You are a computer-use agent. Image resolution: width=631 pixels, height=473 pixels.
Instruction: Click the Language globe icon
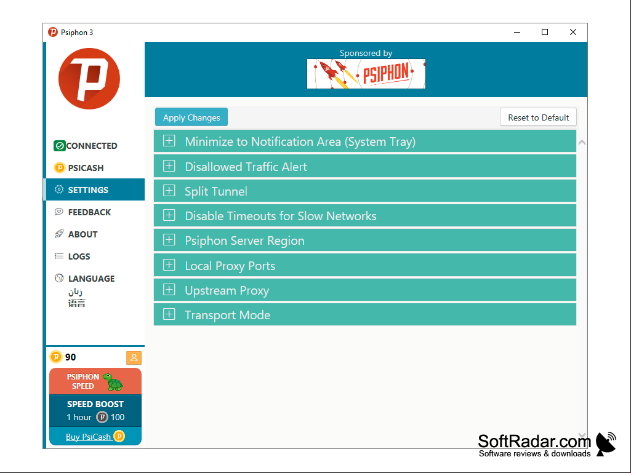point(59,278)
